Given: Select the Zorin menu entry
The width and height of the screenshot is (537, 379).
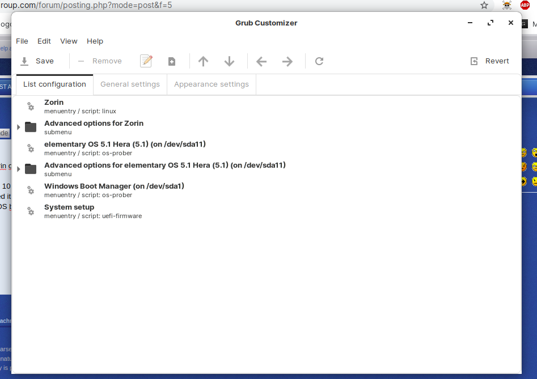Looking at the screenshot, I should pyautogui.click(x=54, y=106).
